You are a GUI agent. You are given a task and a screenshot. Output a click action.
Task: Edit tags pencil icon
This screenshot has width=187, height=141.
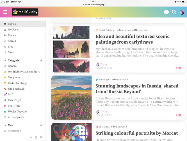(x=41, y=125)
